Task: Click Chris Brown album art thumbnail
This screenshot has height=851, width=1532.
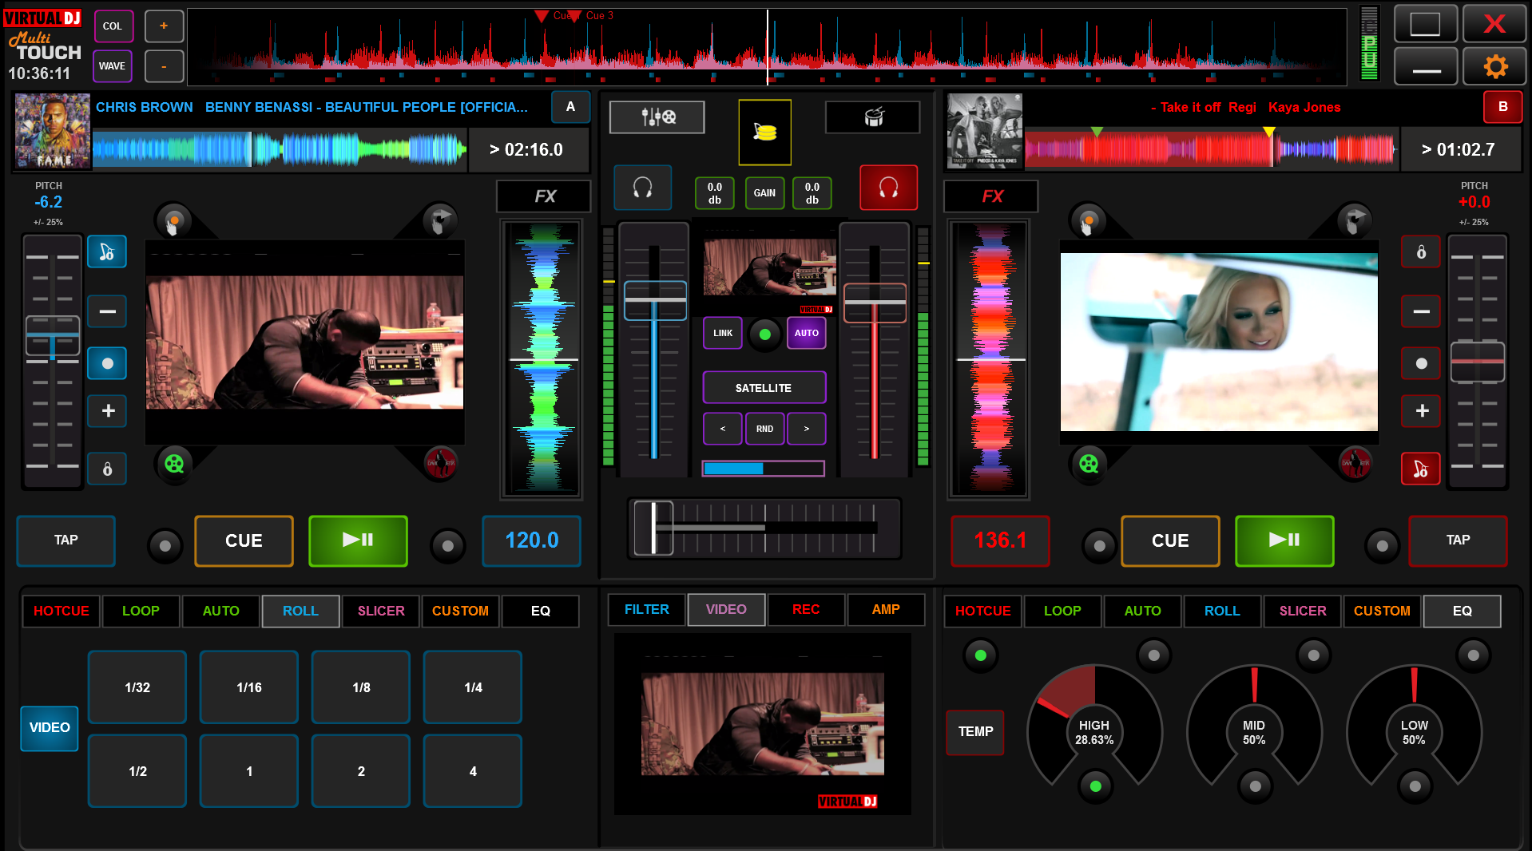Action: tap(53, 131)
